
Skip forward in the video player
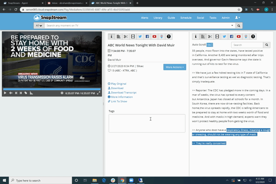click(x=16, y=93)
